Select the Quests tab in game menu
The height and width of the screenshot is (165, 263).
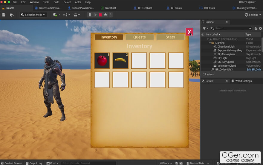(140, 37)
